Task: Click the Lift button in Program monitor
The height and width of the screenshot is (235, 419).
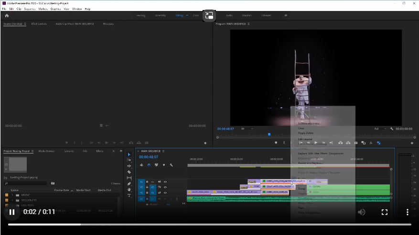Action: 341,143
